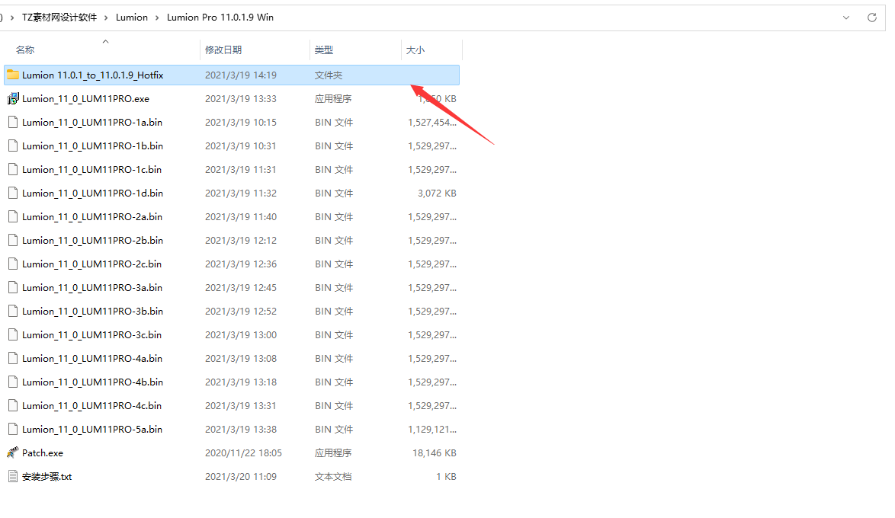
Task: Click the Lumion_11_0_LUM11PRO.exe installer icon
Action: [x=12, y=99]
